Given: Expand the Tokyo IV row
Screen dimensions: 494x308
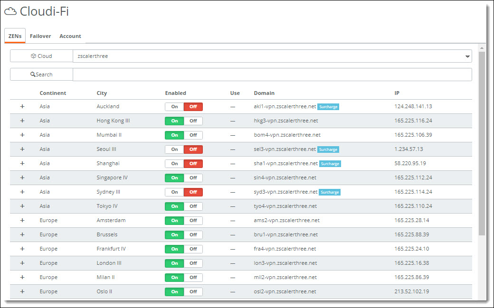Looking at the screenshot, I should point(22,206).
